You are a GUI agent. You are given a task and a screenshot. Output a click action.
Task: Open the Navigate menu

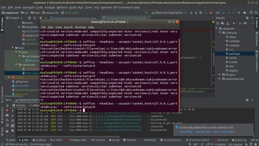click(29, 7)
